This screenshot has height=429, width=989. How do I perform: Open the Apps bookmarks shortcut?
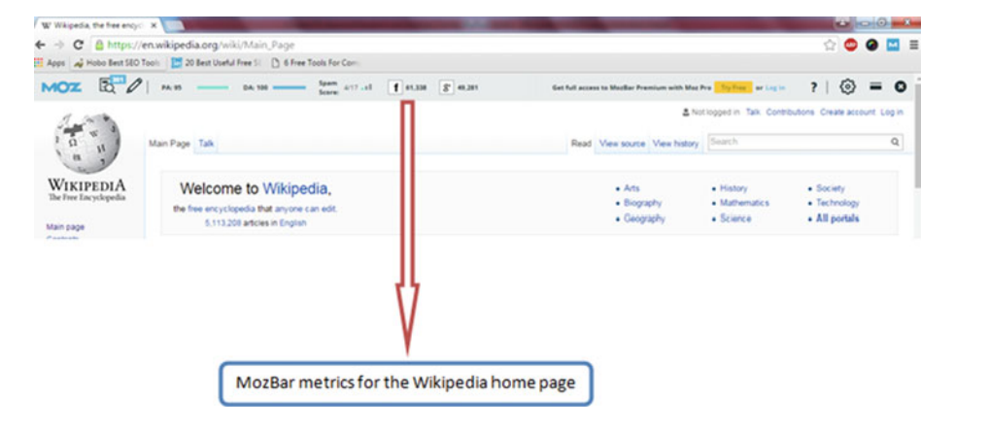coord(50,64)
